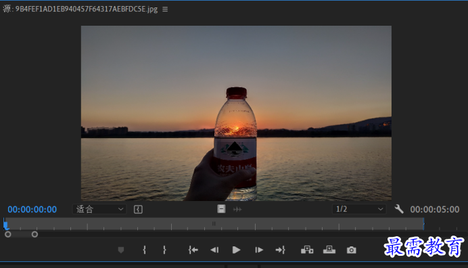
Task: Step back one frame
Action: pyautogui.click(x=214, y=250)
